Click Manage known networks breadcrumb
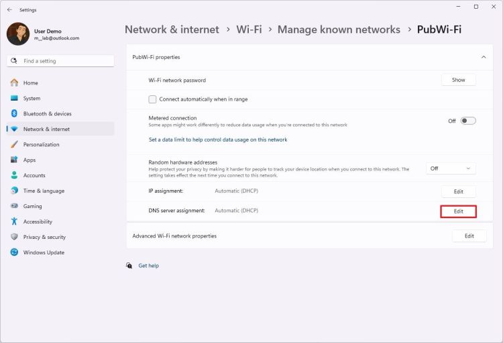Viewport: 503px width, 343px height. click(339, 30)
